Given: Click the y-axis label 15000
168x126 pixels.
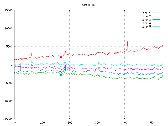Looking at the screenshot, I should click(x=8, y=10).
